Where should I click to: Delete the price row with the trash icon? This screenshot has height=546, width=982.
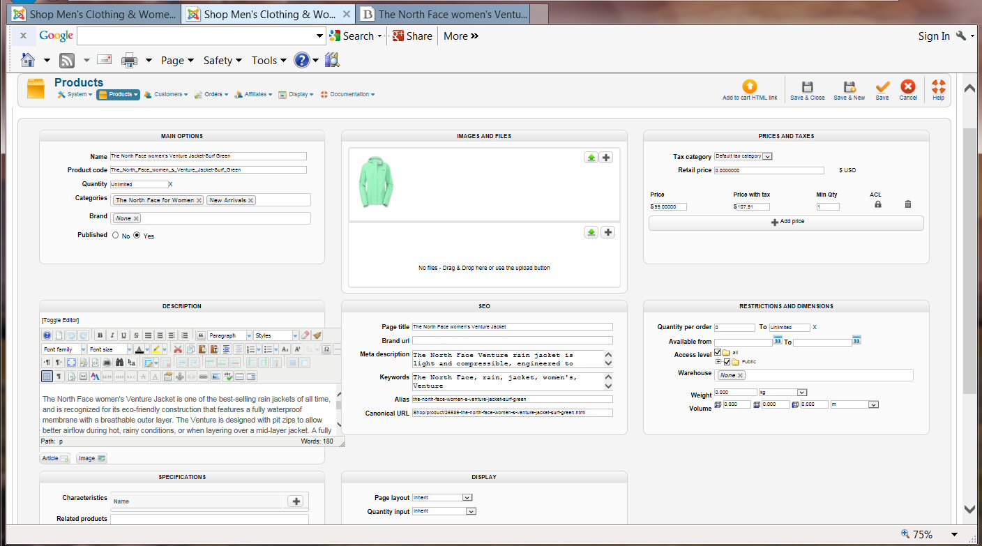(907, 204)
